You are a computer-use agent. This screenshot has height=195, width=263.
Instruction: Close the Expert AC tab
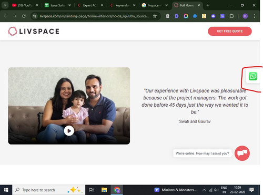pos(102,5)
